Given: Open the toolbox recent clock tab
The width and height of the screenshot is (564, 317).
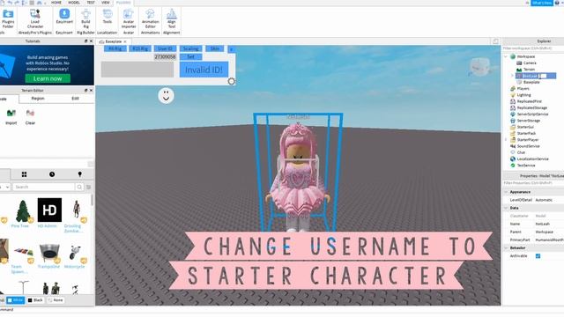Looking at the screenshot, I should 52,174.
